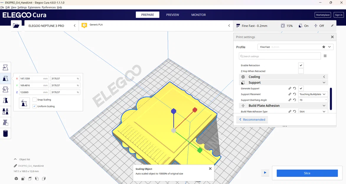The width and height of the screenshot is (346, 184).
Task: Select the front view cube icon
Action: pyautogui.click(x=23, y=178)
